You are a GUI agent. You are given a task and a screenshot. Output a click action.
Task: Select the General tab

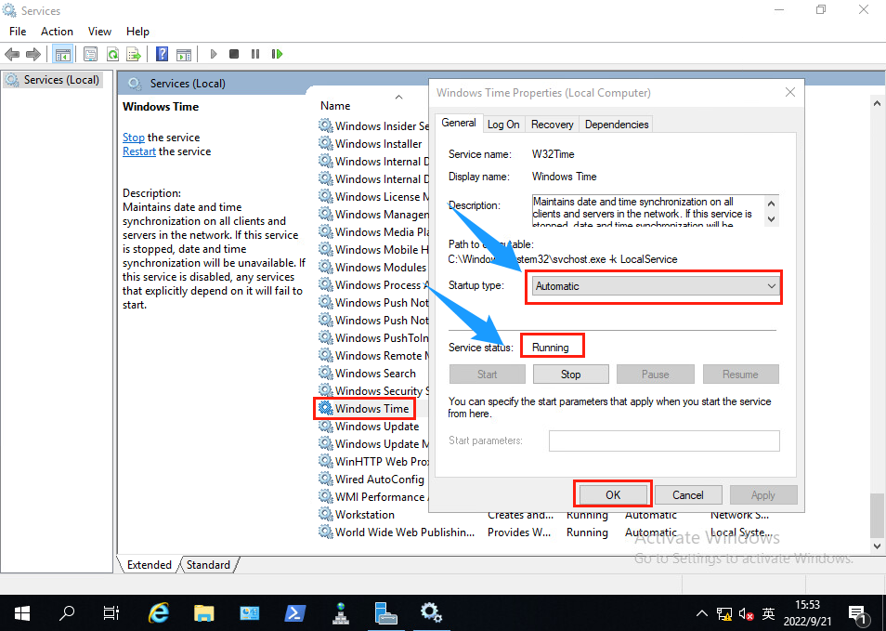click(x=458, y=123)
